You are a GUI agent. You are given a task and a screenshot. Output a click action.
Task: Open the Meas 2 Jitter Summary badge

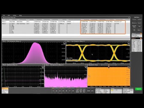pyautogui.click(x=137, y=45)
